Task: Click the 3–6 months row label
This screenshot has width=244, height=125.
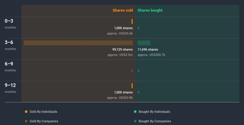Action: click(10, 45)
